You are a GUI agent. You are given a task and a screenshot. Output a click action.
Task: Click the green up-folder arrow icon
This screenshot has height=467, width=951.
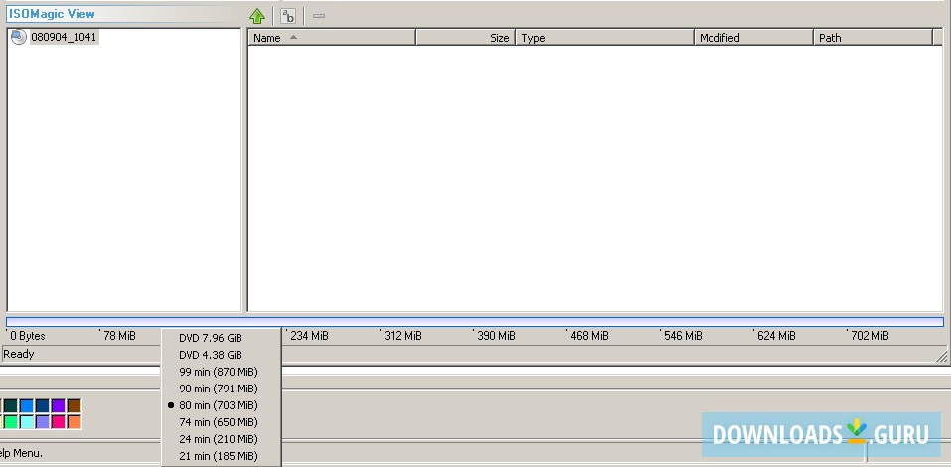257,16
